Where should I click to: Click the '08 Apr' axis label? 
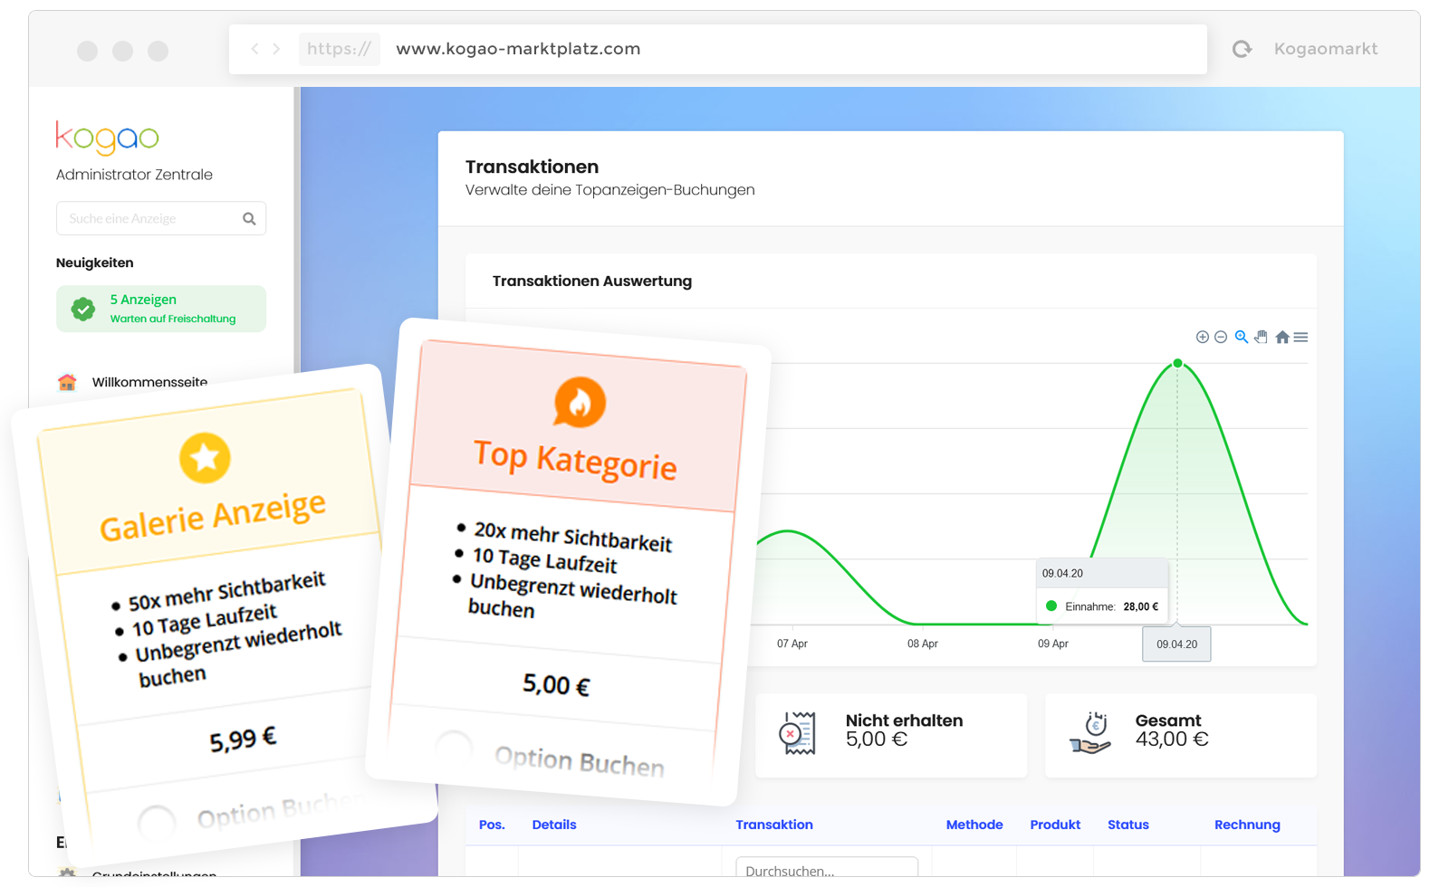tap(922, 644)
